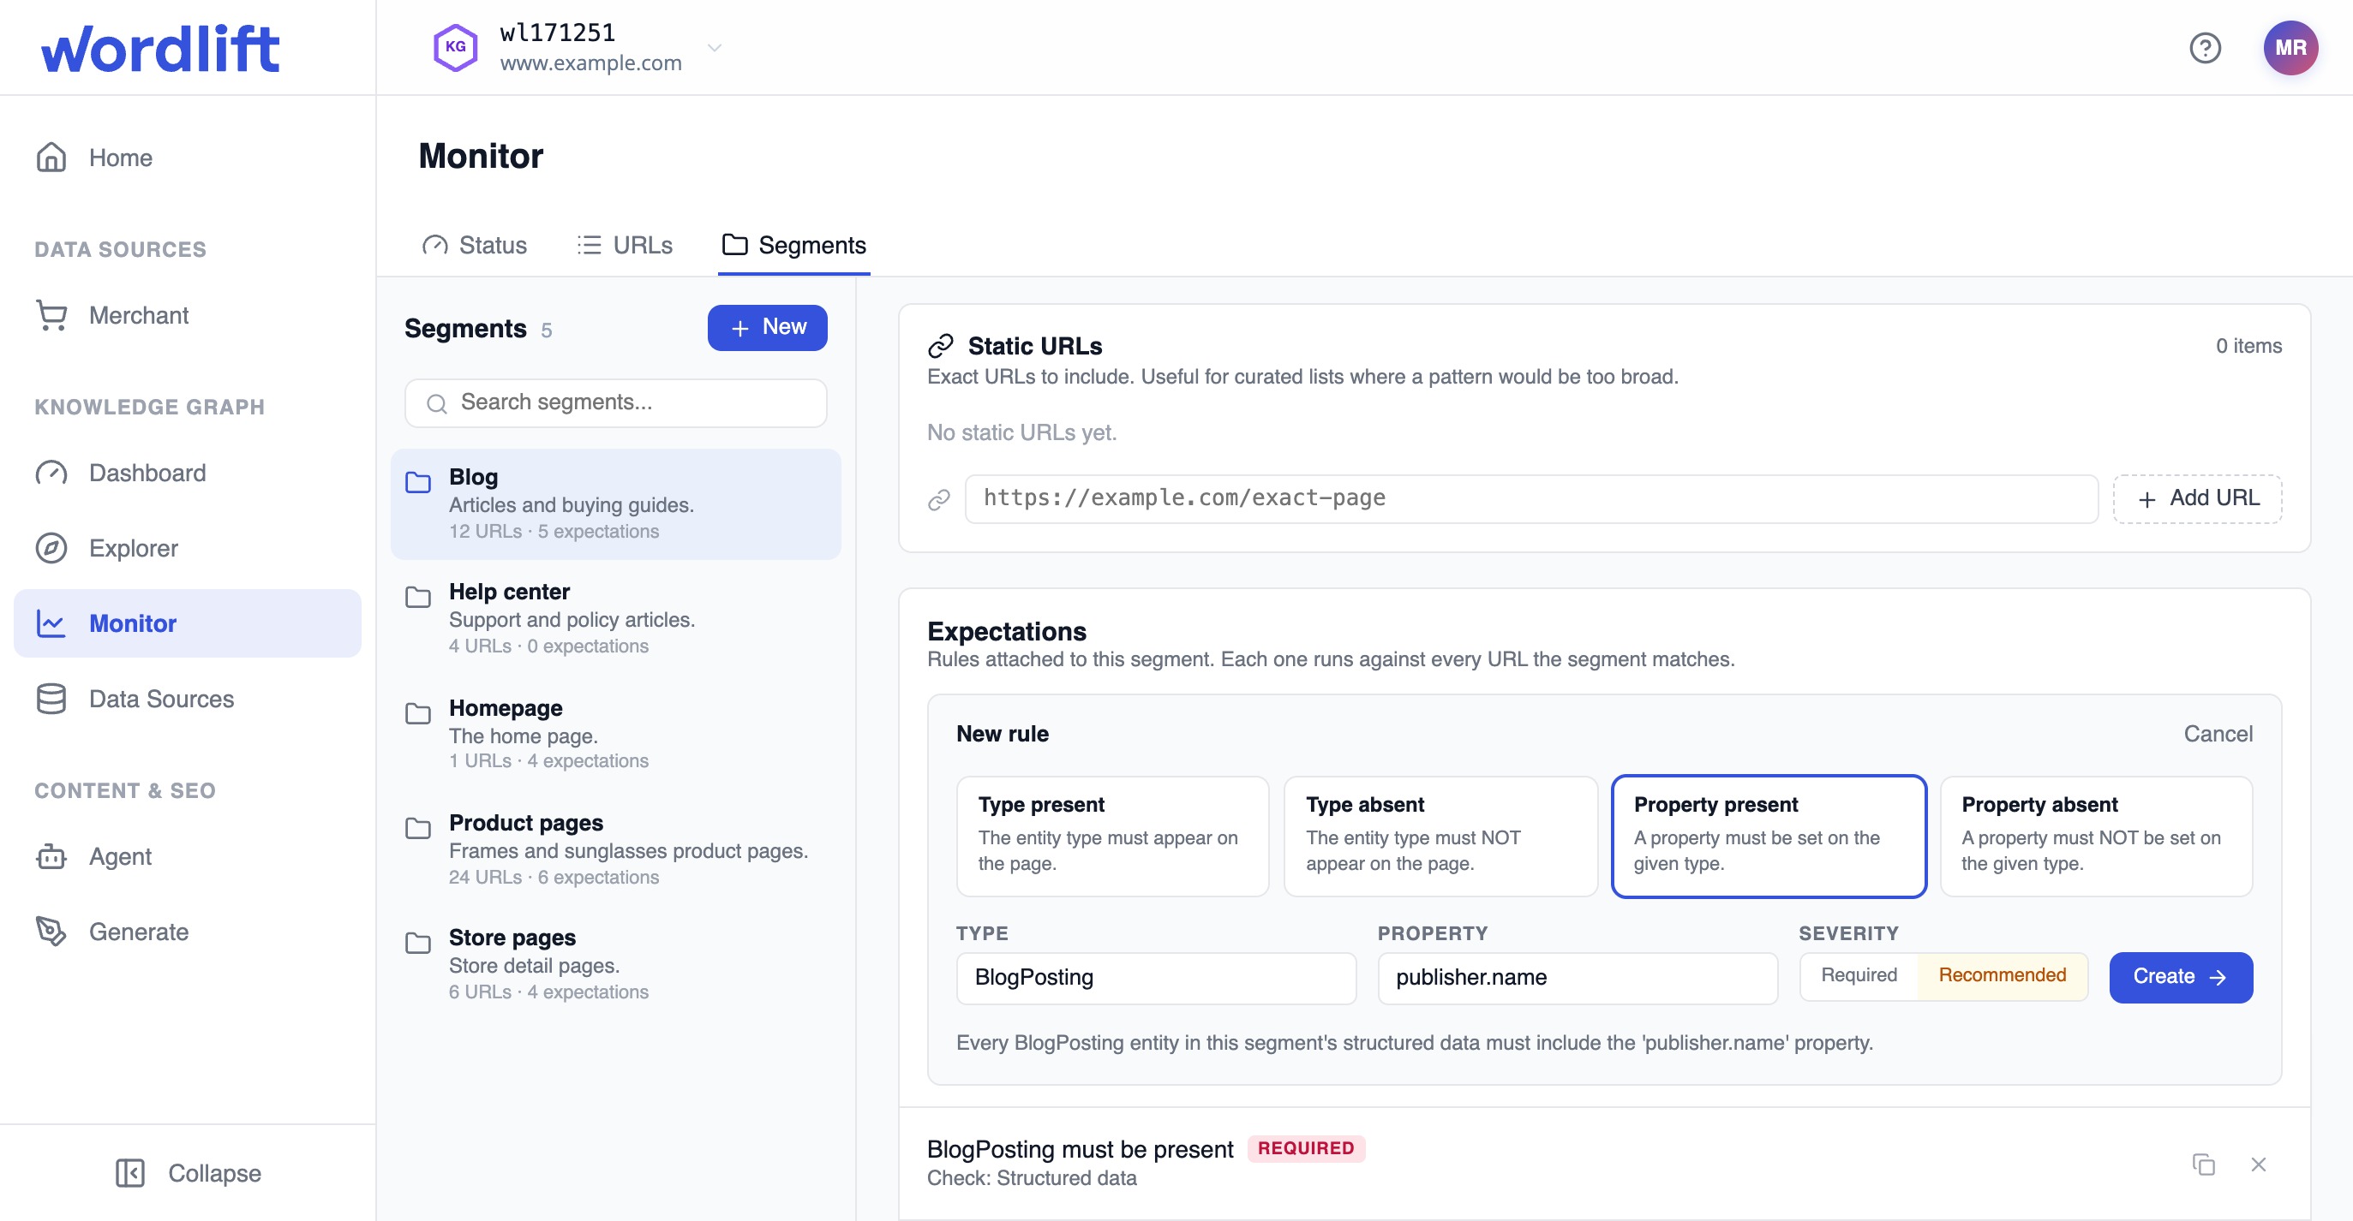Set severity to Recommended
Viewport: 2353px width, 1221px height.
click(x=2002, y=974)
